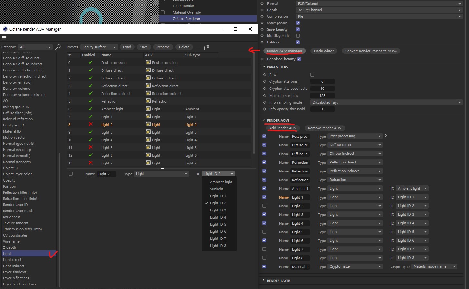
Task: Click AOV icon in Ambient light row
Action: tap(148, 109)
